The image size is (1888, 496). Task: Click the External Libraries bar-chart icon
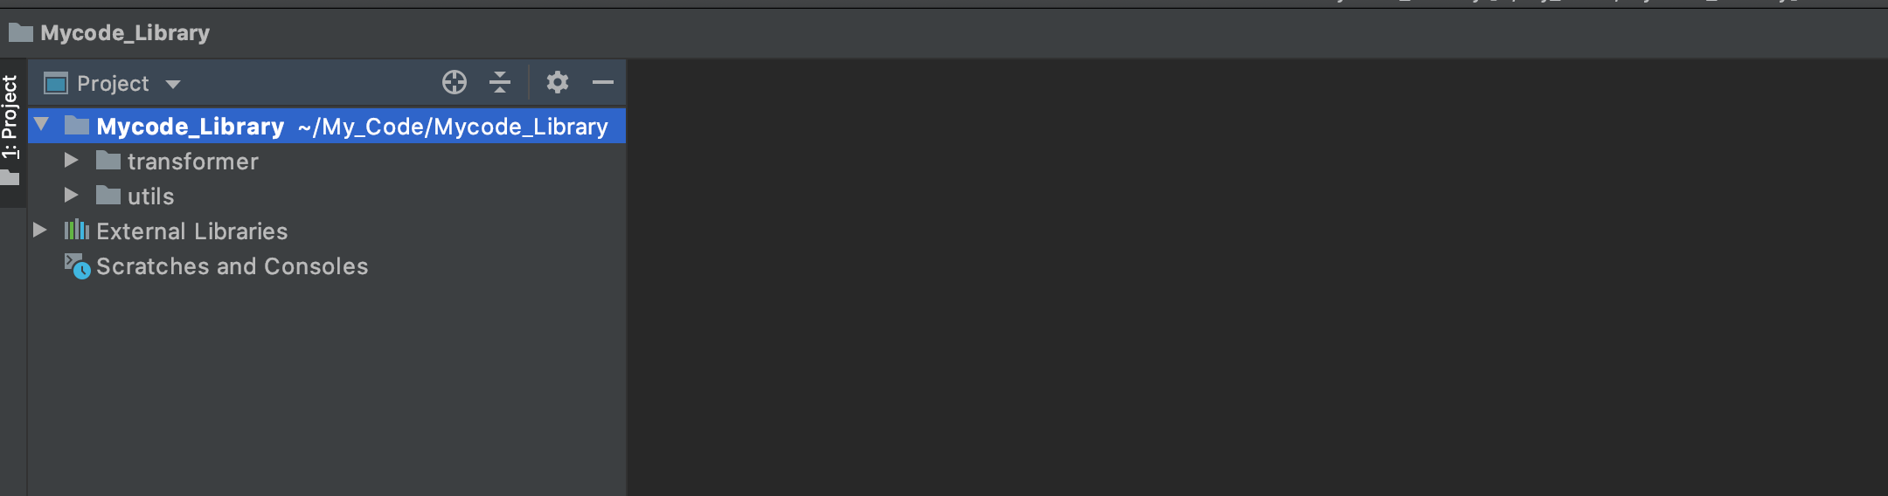77,231
